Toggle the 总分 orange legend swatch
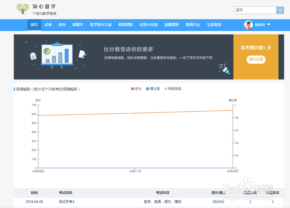This screenshot has height=208, width=290. tap(133, 89)
